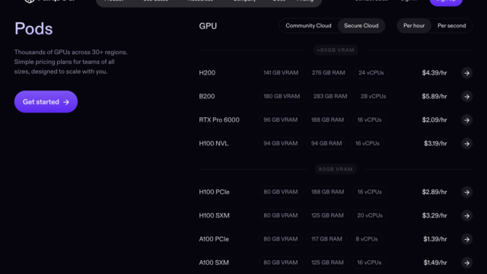
Task: Click the $3.19/hr price
Action: click(x=435, y=144)
